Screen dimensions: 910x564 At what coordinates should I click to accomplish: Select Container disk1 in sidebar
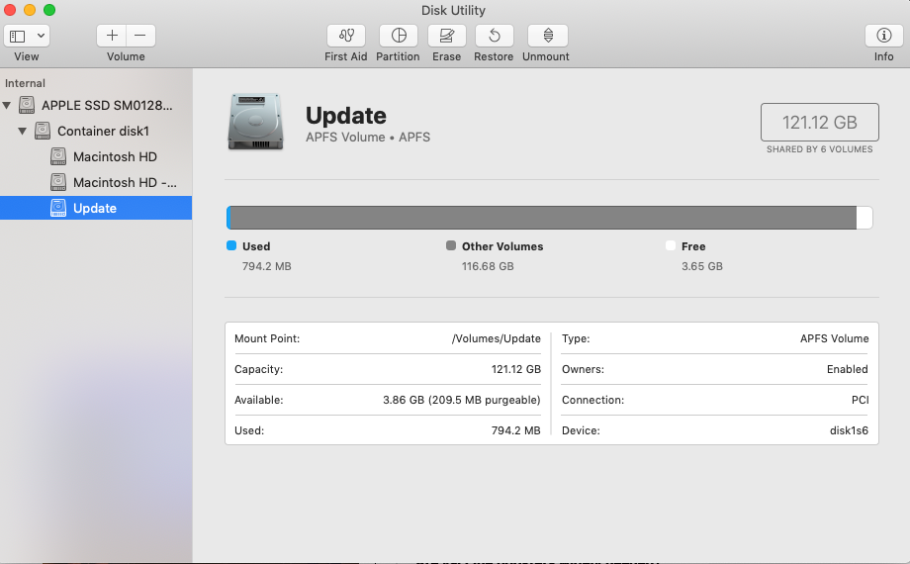pos(96,131)
